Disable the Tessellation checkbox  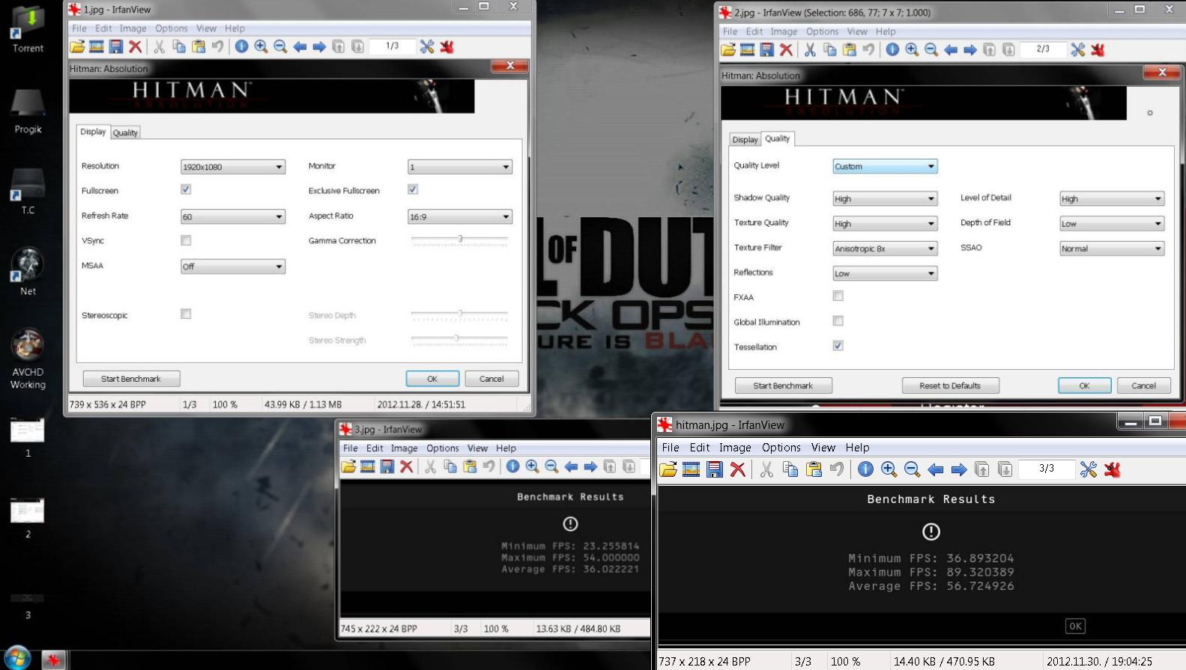point(838,345)
